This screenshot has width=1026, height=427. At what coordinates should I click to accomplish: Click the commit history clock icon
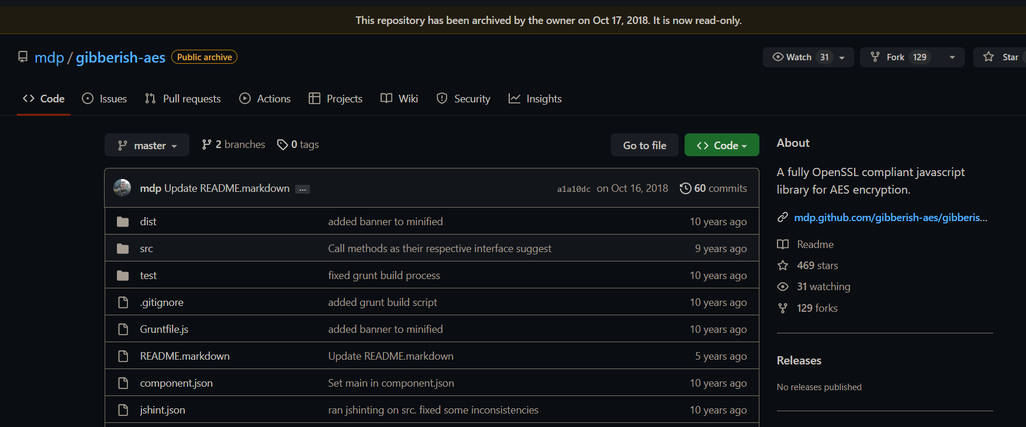(x=685, y=188)
